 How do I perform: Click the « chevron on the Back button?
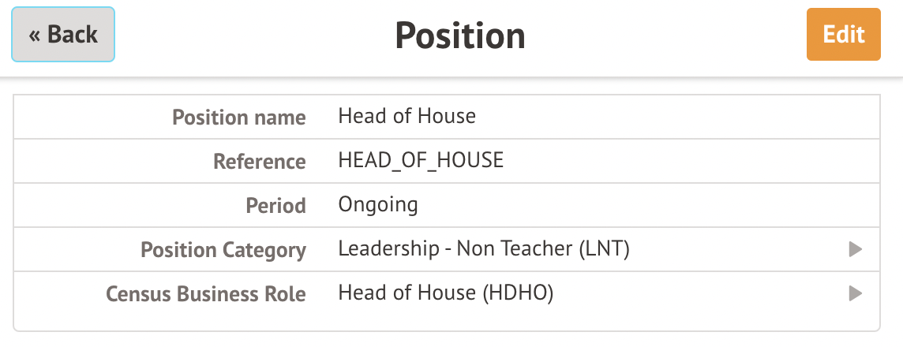click(35, 35)
